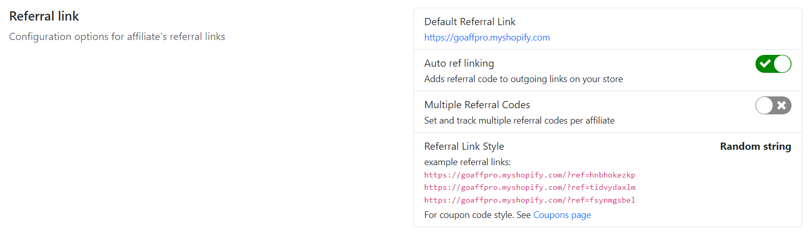Click the Auto ref linking label
The image size is (810, 239).
459,64
